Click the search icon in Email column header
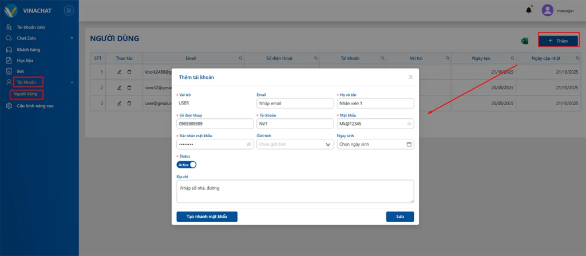Screen dimensions: 586x256 click(x=240, y=58)
